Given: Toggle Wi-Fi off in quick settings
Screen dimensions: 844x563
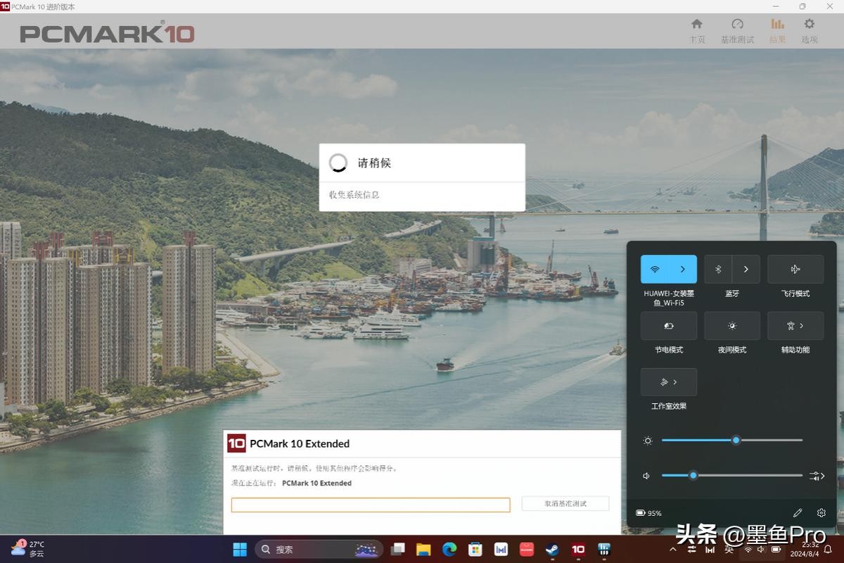Looking at the screenshot, I should coord(655,270).
